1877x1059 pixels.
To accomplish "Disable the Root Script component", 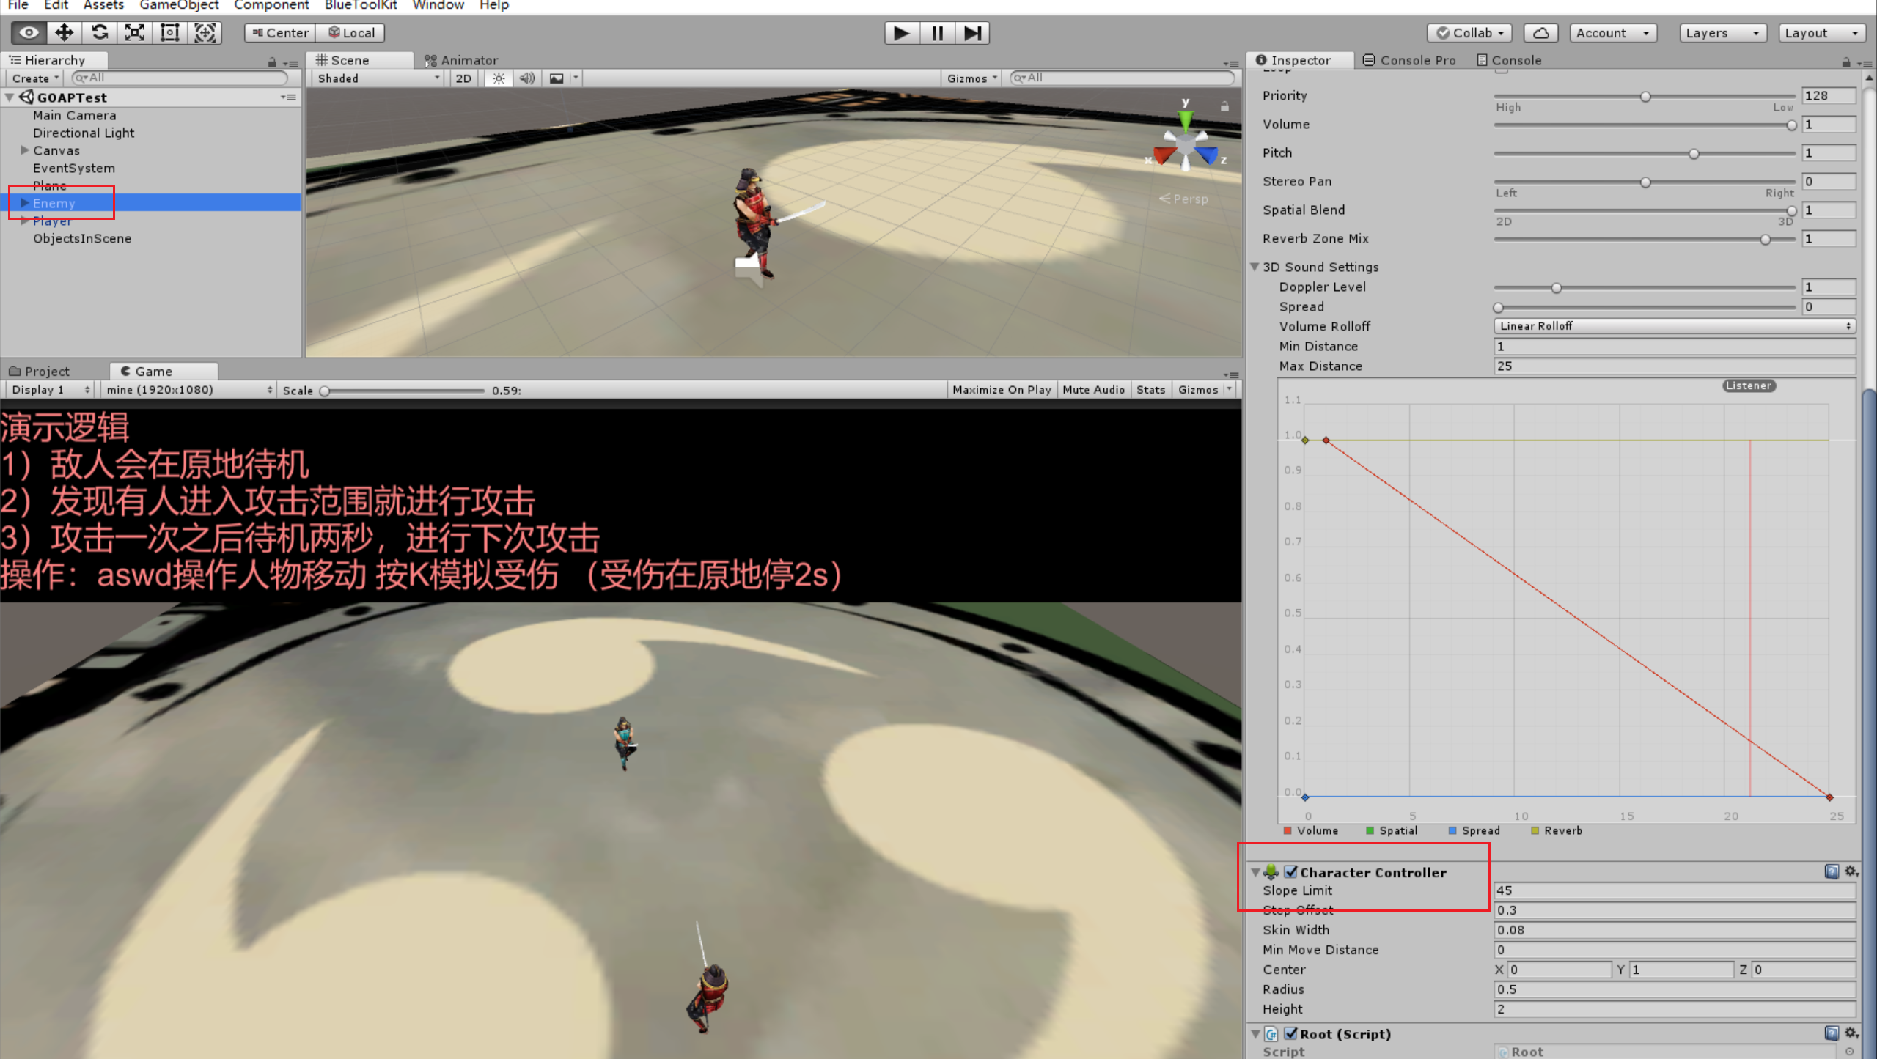I will (1290, 1033).
